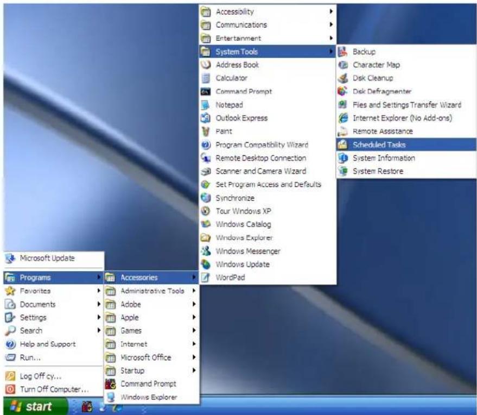477x415 pixels.
Task: Expand the Administrative Tools submenu arrow
Action: [x=194, y=291]
